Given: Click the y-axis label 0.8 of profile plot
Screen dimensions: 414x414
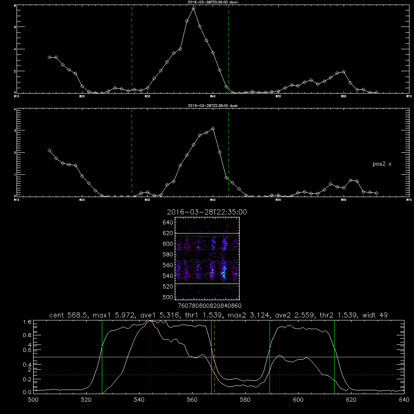Looking at the screenshot, I should point(27,335).
